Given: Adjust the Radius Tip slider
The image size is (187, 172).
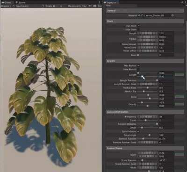Looking at the screenshot, I should click(148, 92).
